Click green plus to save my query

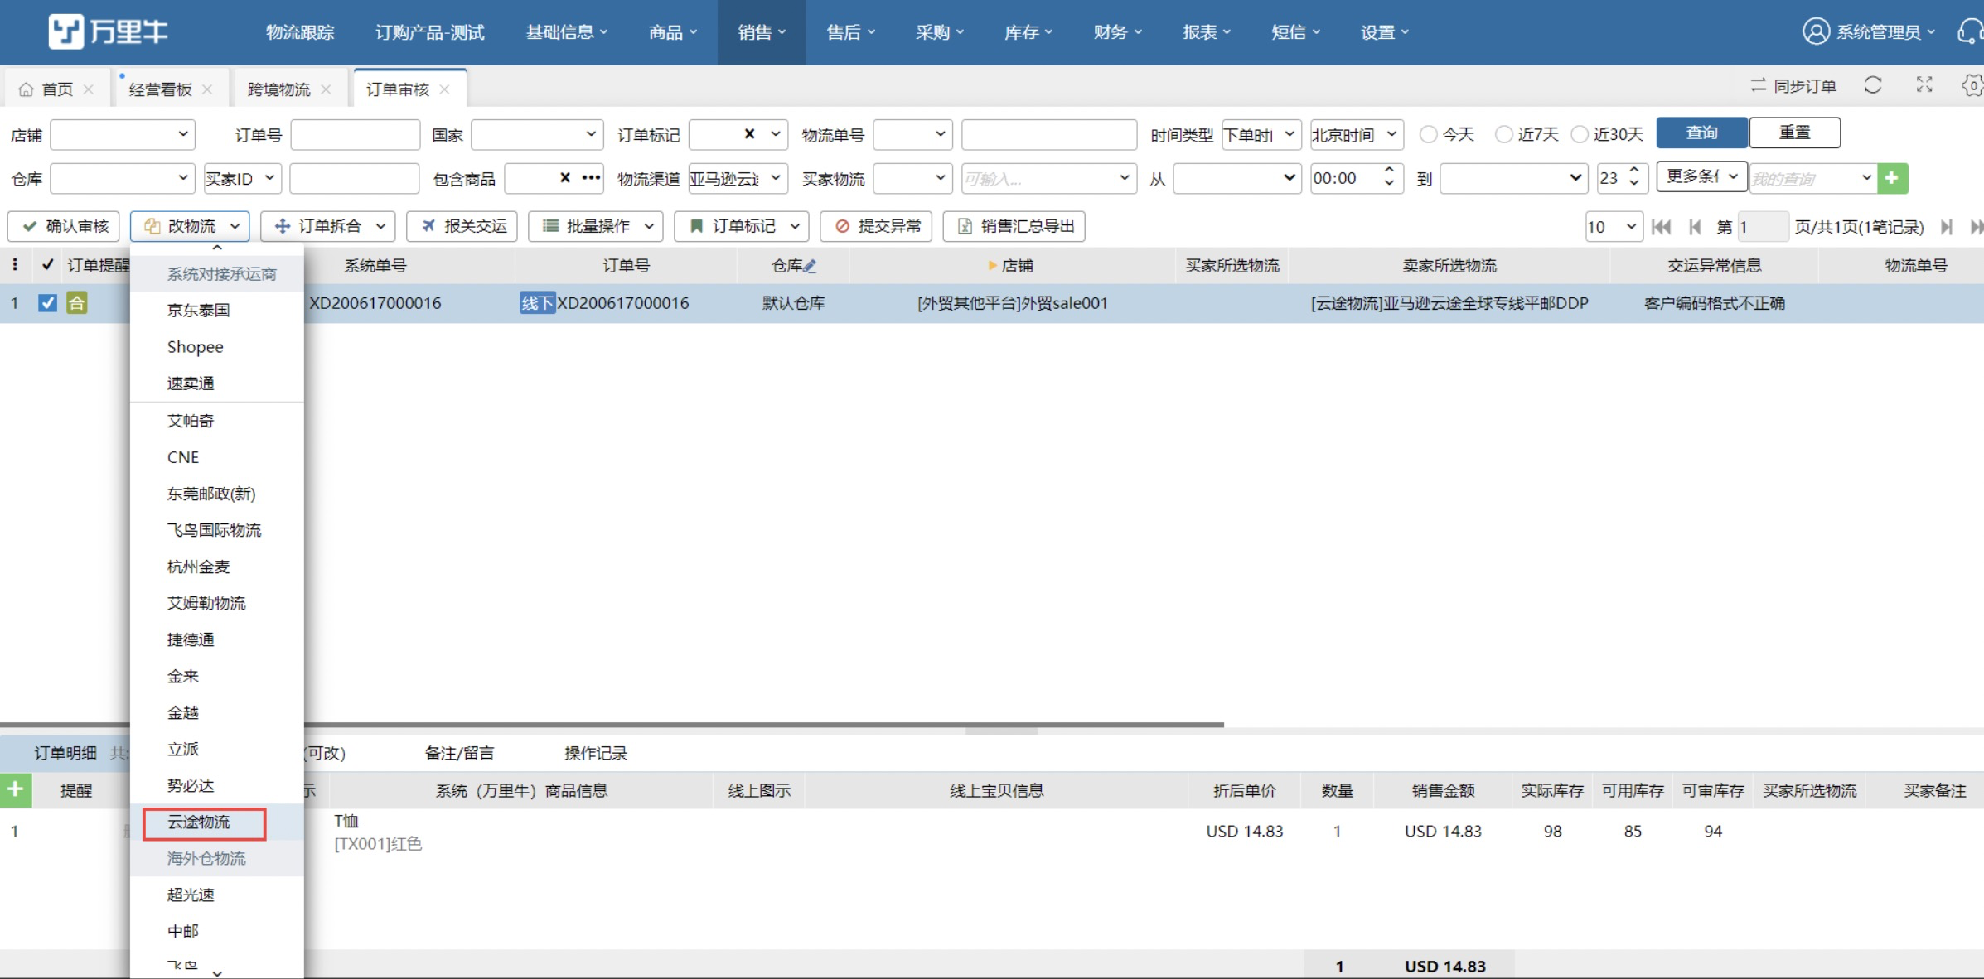coord(1892,178)
